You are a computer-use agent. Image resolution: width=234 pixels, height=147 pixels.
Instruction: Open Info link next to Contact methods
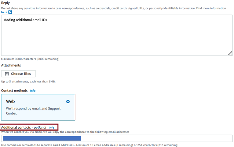[x=33, y=90]
